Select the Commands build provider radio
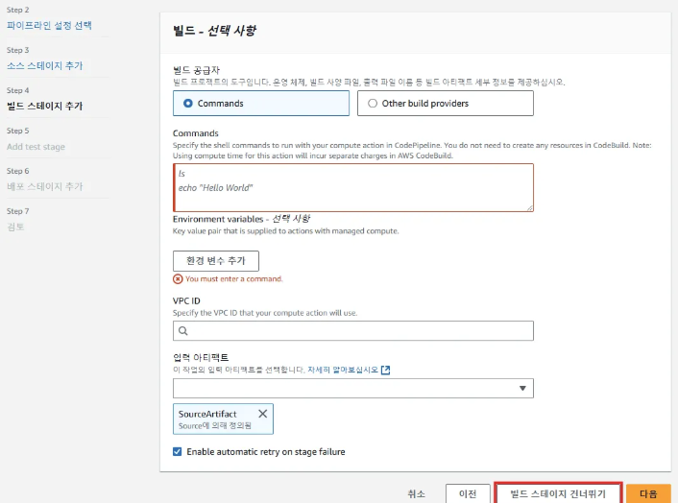 188,104
